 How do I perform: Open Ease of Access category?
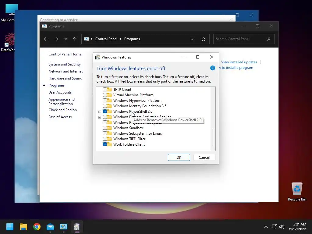coord(60,117)
